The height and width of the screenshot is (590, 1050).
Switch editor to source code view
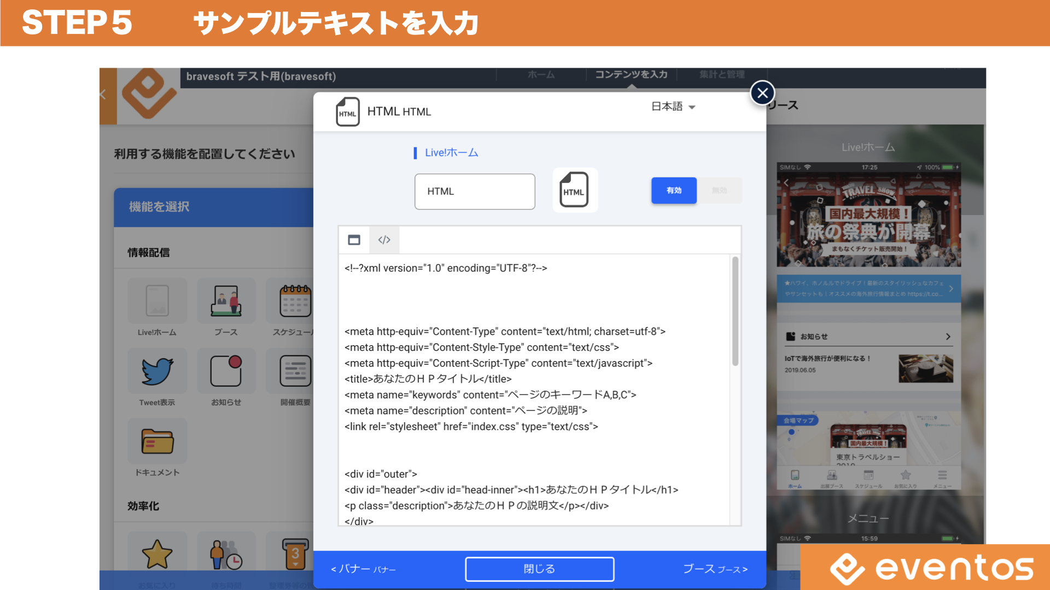(384, 240)
